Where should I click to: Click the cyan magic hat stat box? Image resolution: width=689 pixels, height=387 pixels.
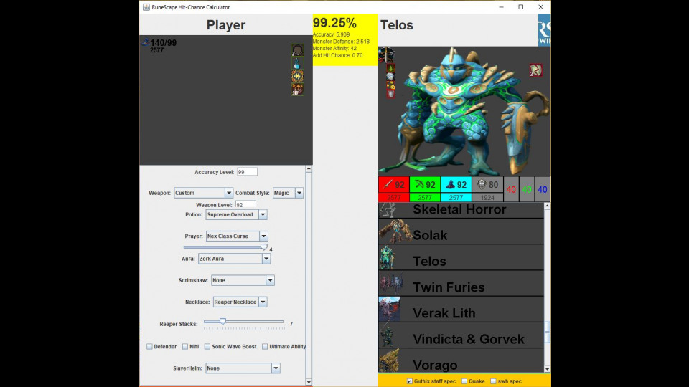coord(456,185)
